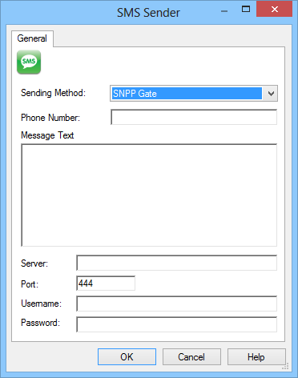Screen dimensions: 298x378
Task: Click the Sending Method label
Action: pyautogui.click(x=53, y=93)
